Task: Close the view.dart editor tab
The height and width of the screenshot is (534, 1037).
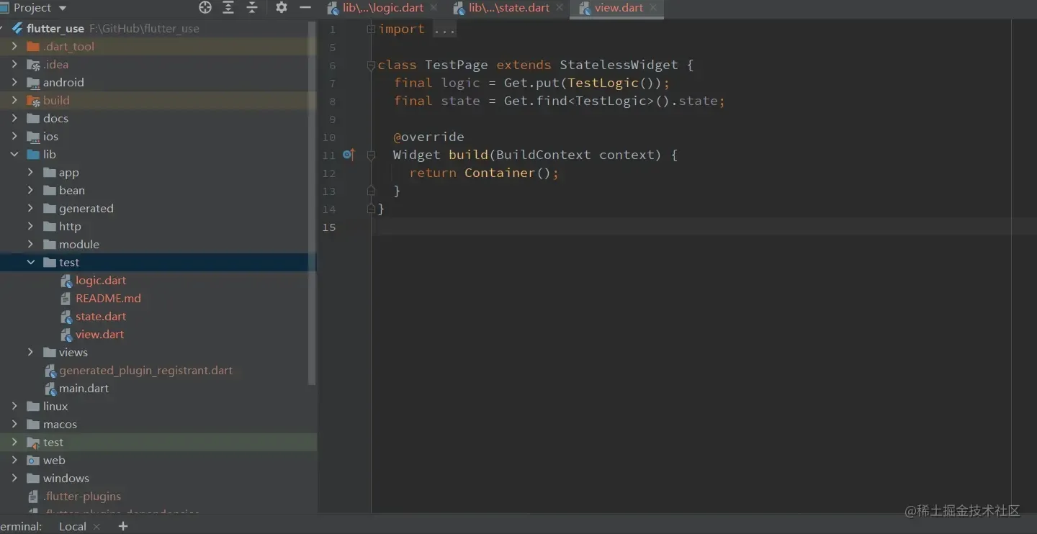Action: tap(653, 8)
